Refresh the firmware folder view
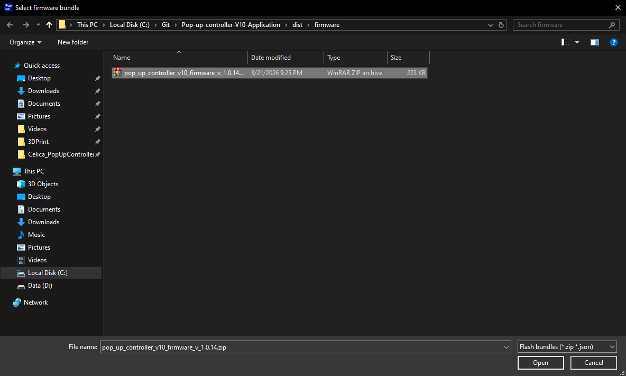This screenshot has width=626, height=376. (x=501, y=24)
